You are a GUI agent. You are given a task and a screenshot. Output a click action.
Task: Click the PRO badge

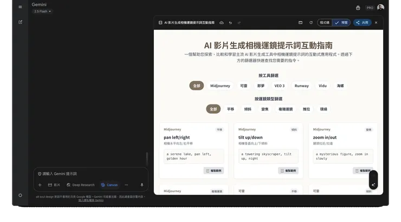tap(370, 8)
